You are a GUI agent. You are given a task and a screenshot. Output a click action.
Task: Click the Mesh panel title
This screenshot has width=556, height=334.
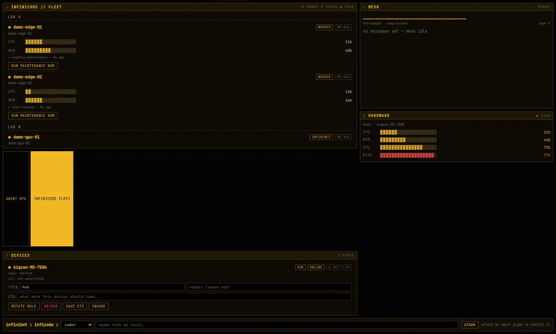tap(374, 7)
